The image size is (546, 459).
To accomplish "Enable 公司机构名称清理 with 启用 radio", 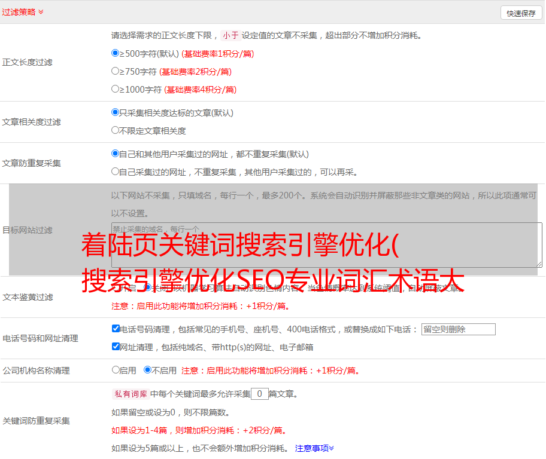I will coord(116,370).
